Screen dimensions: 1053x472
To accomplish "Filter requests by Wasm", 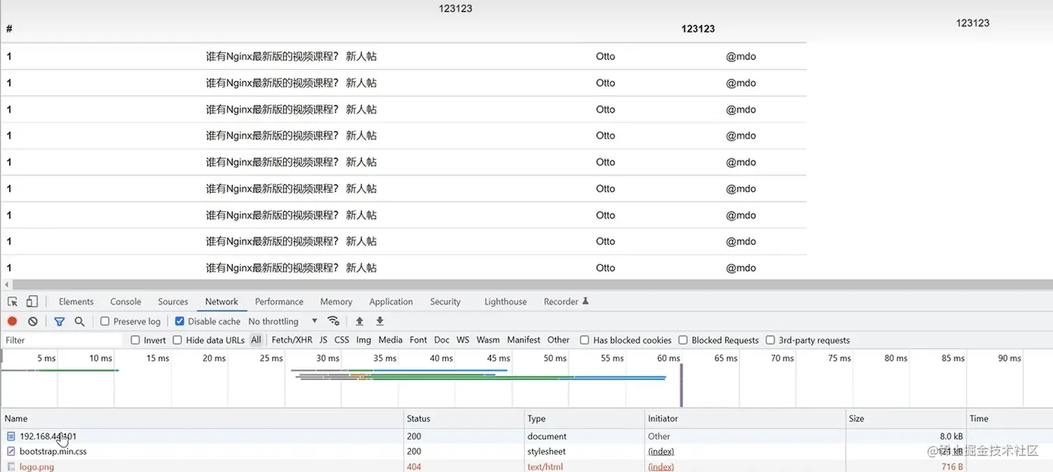I will point(488,340).
